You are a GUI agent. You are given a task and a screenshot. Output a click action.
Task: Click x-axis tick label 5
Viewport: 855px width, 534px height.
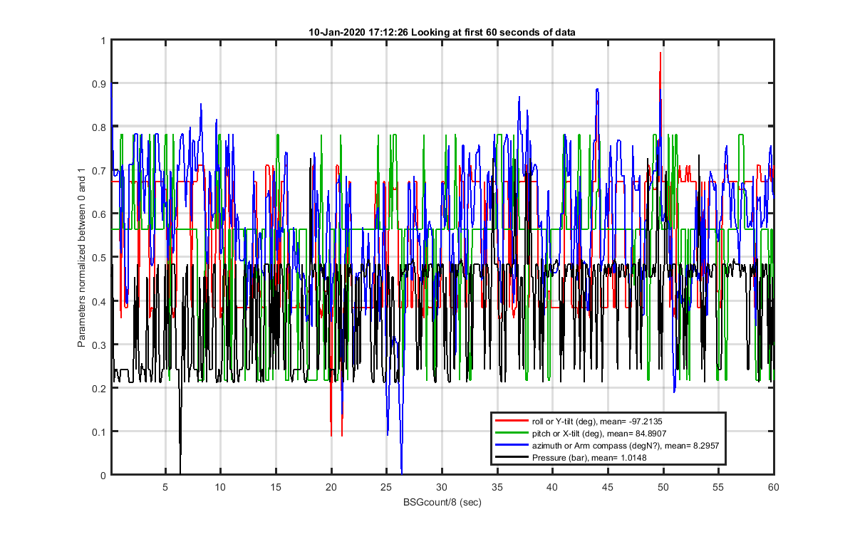coord(165,488)
